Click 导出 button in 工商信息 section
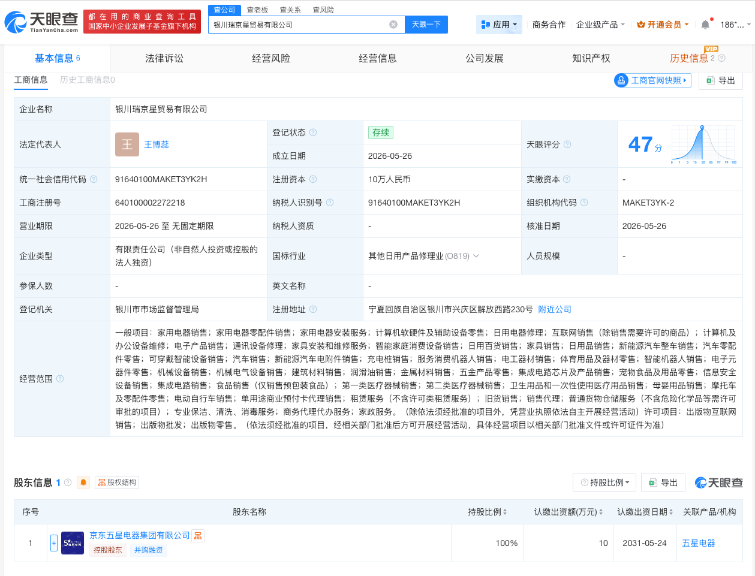 pos(721,80)
